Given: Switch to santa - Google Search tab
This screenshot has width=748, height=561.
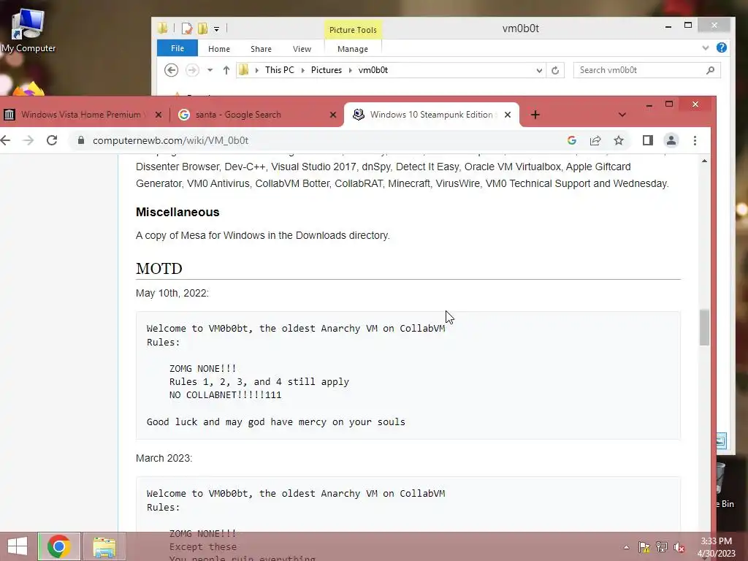Looking at the screenshot, I should (x=238, y=115).
